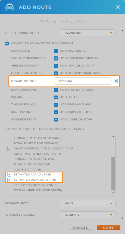Uncheck Estimated Arrival Time checkbox
This screenshot has height=234, width=125.
9,174
